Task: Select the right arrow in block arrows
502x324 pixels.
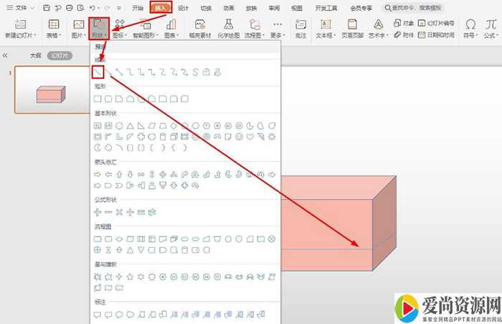Action: tap(98, 175)
